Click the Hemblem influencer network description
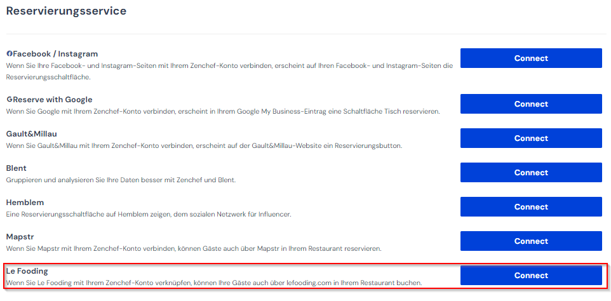 point(149,214)
